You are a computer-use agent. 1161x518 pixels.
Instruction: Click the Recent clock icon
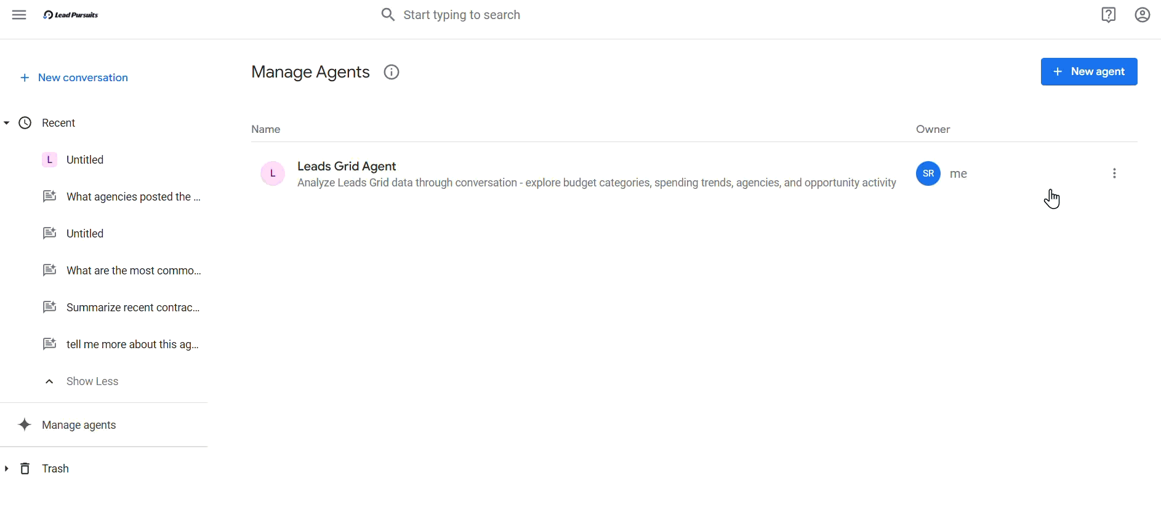point(25,123)
